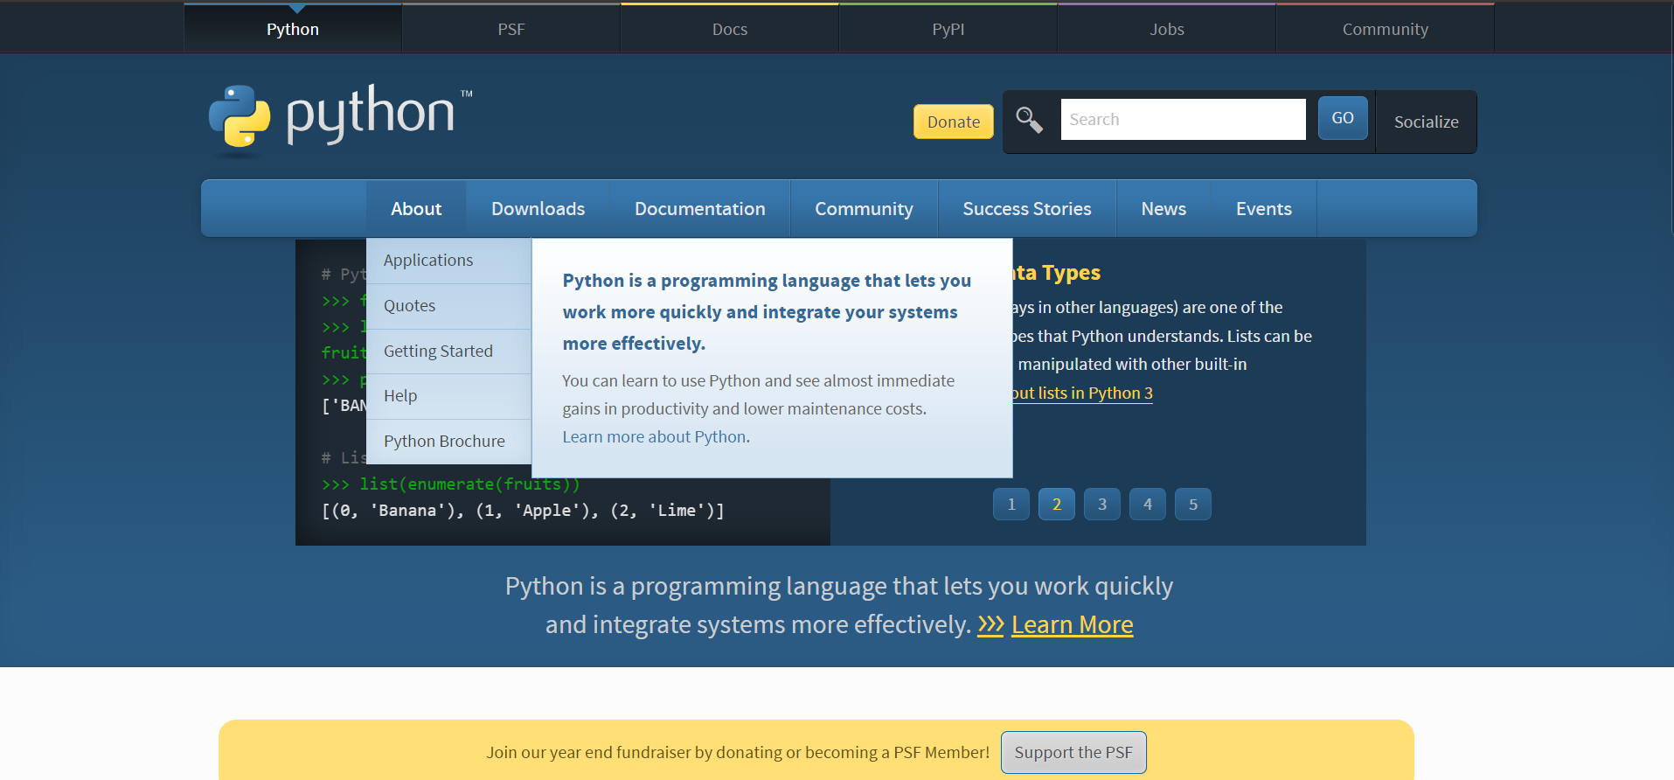Open the Documentation navigation menu
Image resolution: width=1674 pixels, height=780 pixels.
[699, 208]
